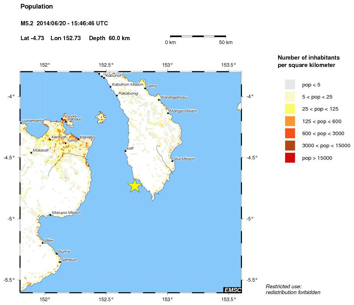This screenshot has height=305, width=354.
Task: Click the Silur Mission location dot
Action: [172, 161]
